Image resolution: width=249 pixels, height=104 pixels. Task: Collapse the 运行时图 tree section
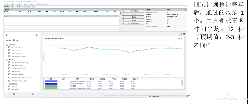click(7, 45)
